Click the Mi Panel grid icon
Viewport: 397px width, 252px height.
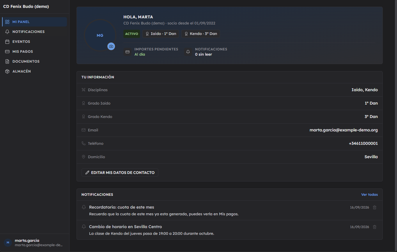click(x=7, y=22)
